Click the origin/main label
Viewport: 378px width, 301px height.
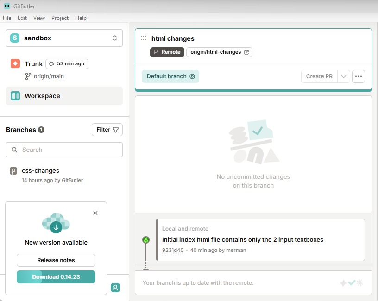point(49,76)
